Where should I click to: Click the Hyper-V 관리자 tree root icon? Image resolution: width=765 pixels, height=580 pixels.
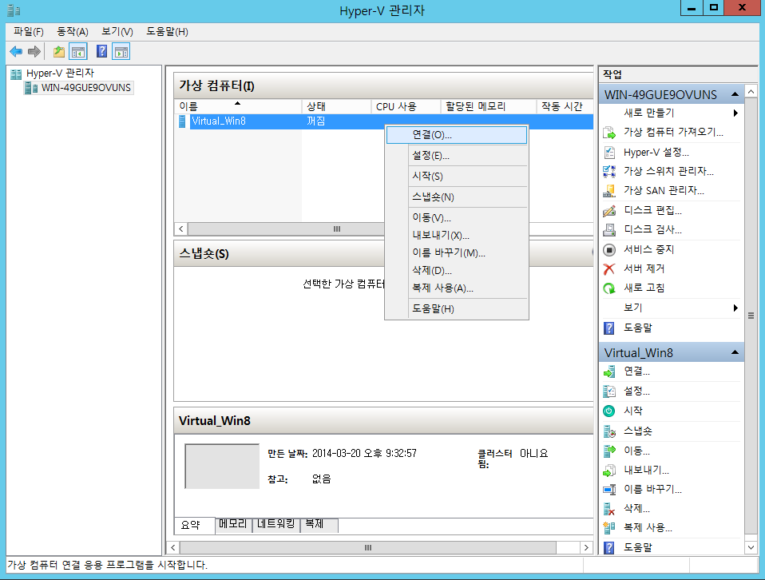pyautogui.click(x=16, y=73)
